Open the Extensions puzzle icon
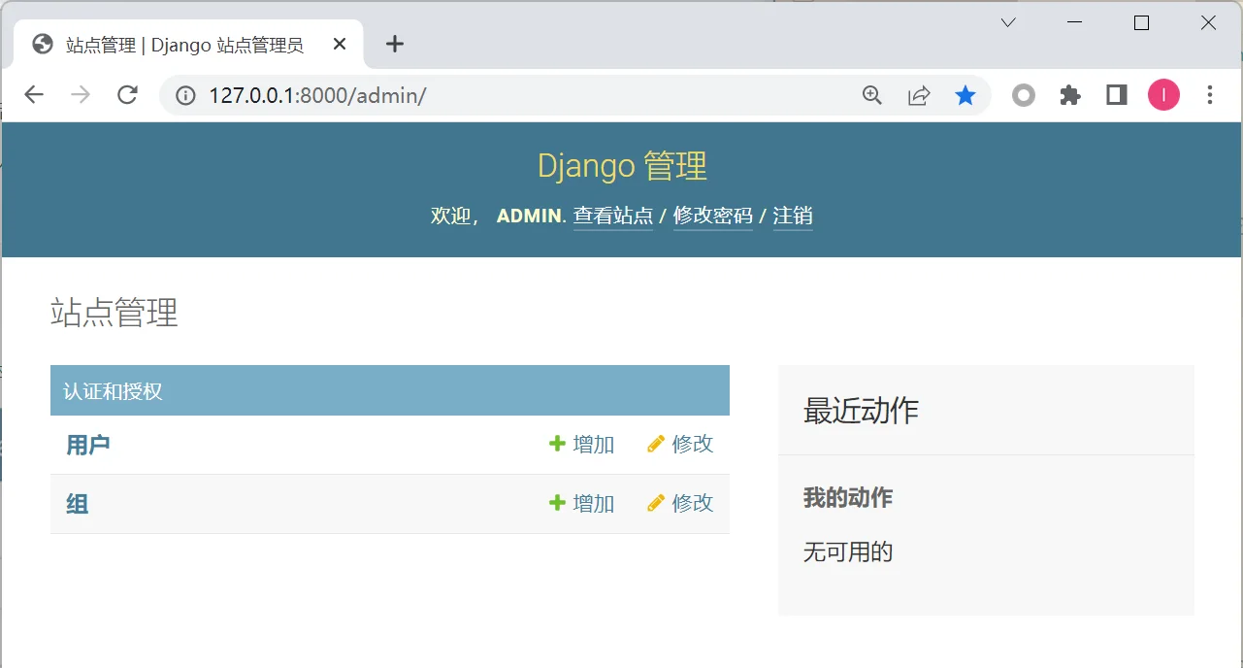The width and height of the screenshot is (1243, 668). pos(1070,95)
